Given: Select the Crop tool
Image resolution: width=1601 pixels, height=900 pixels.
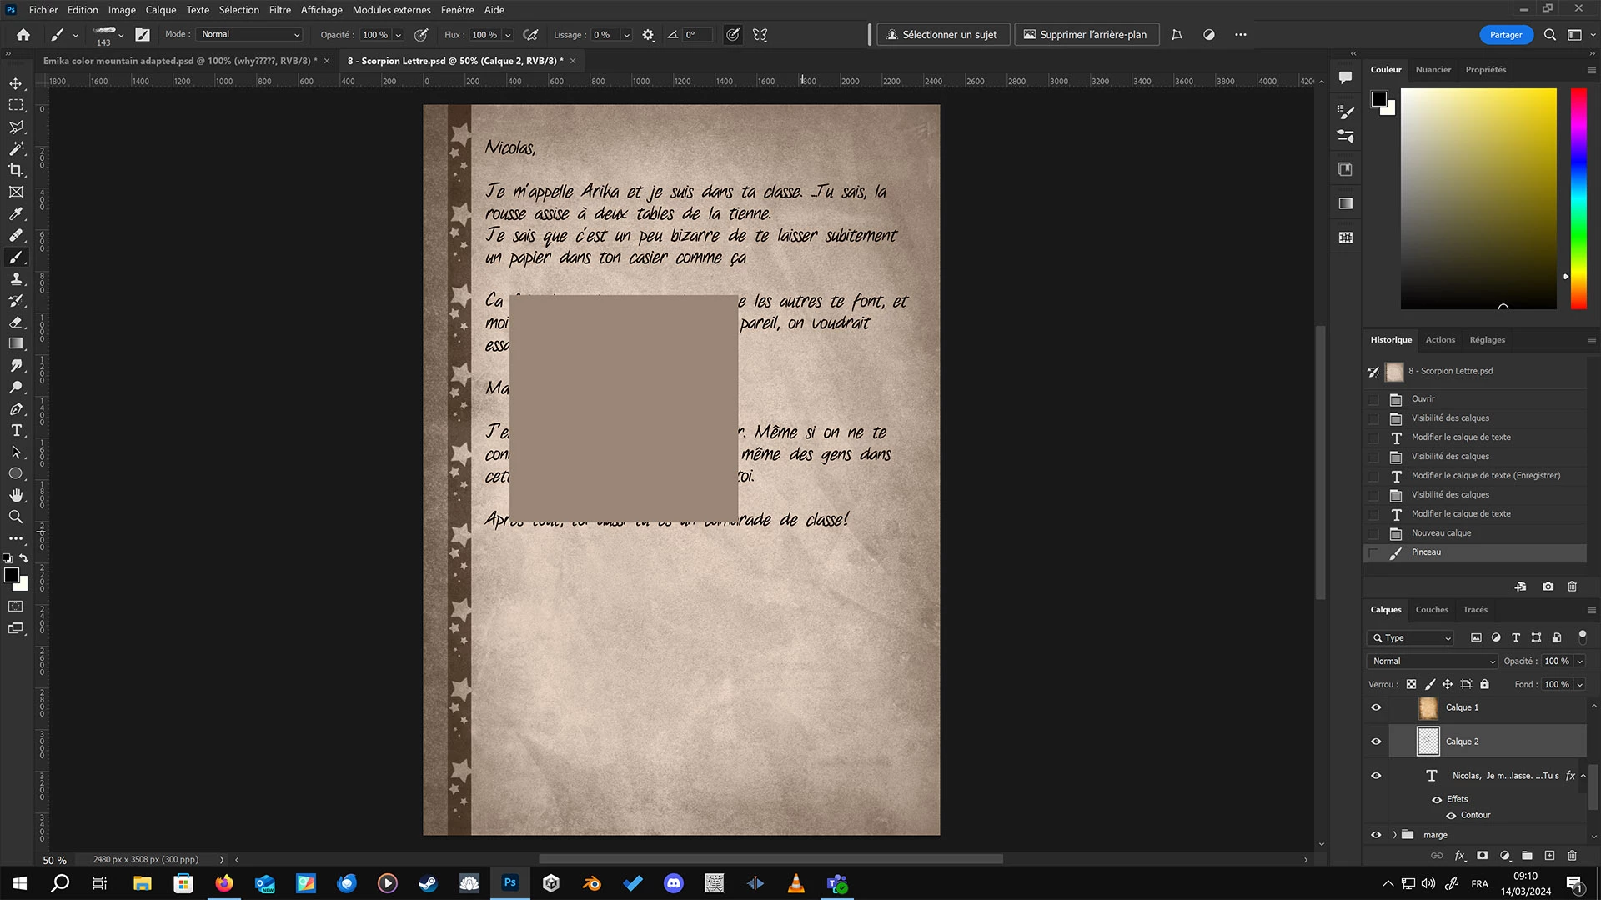Looking at the screenshot, I should [x=16, y=170].
